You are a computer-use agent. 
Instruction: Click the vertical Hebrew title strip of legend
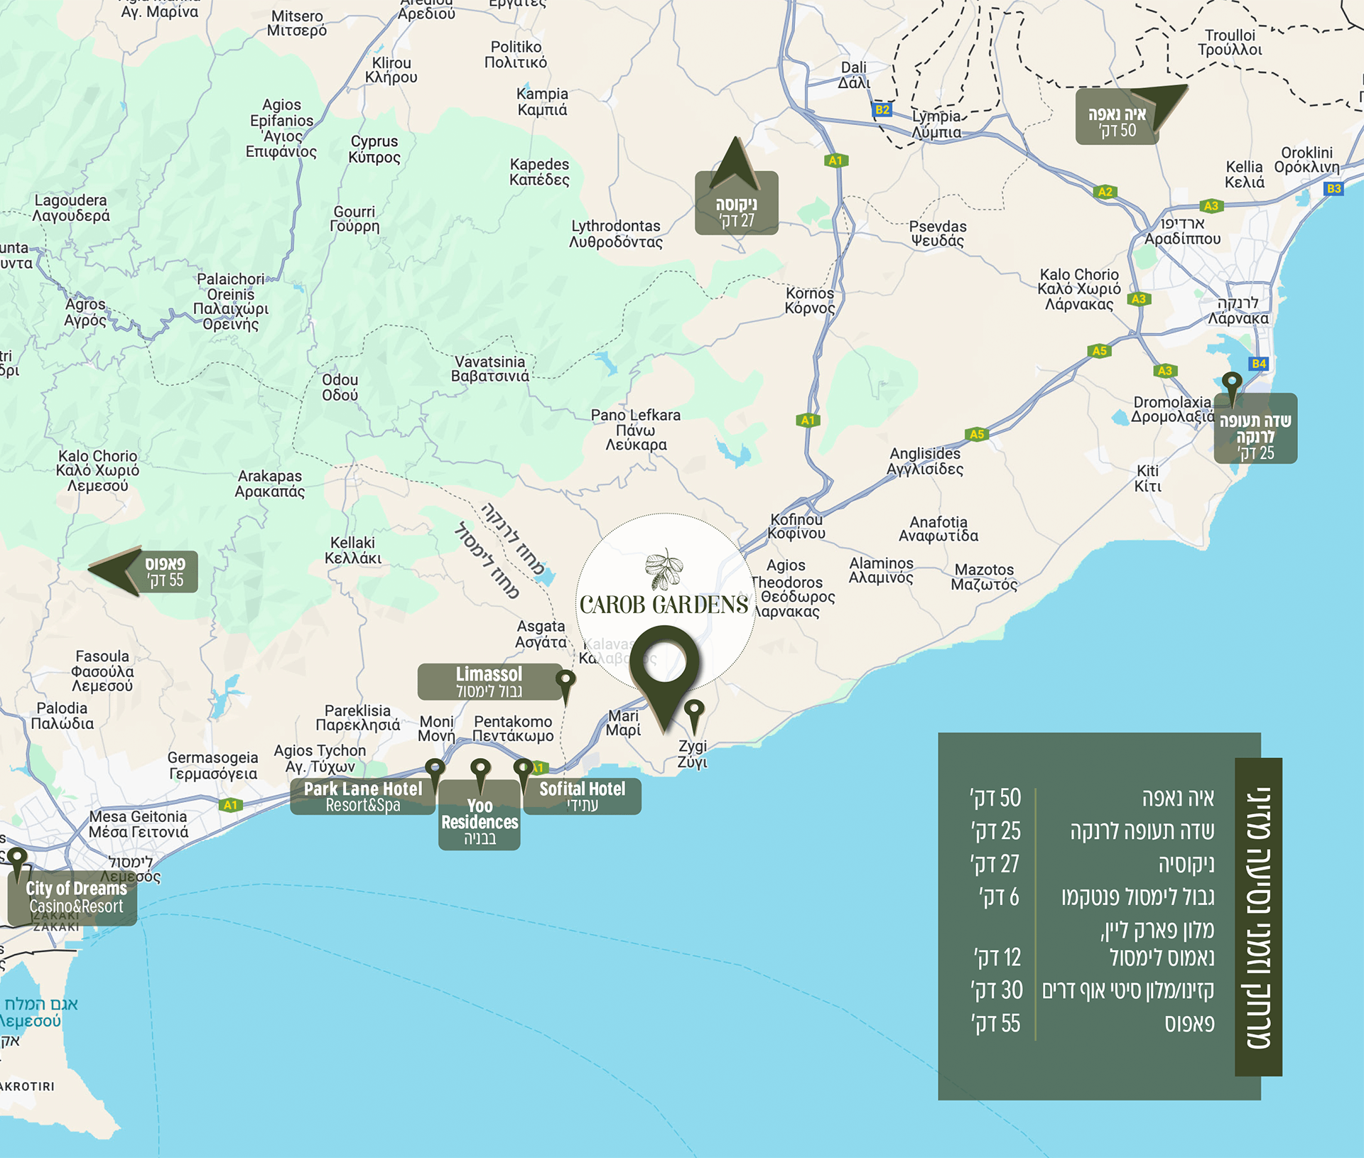1258,916
